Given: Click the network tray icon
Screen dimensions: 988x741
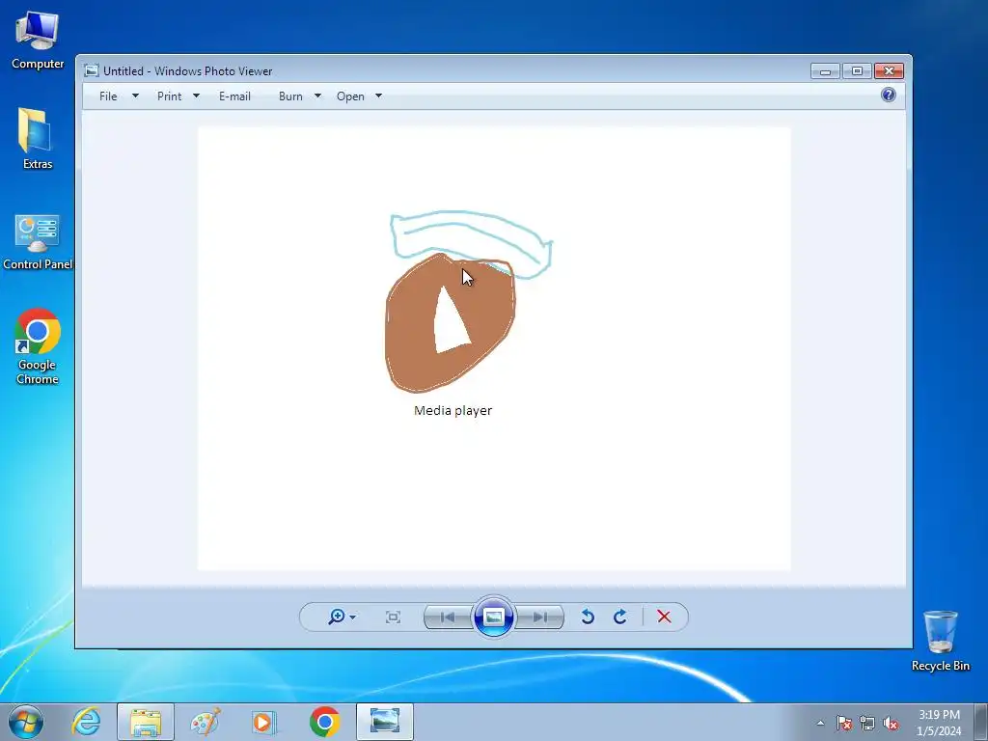Looking at the screenshot, I should click(867, 723).
